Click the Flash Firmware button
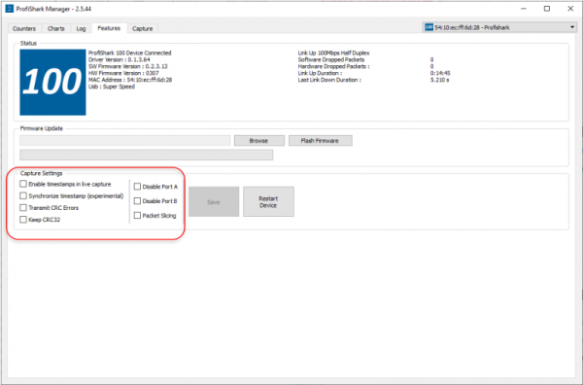The height and width of the screenshot is (385, 583). 320,141
